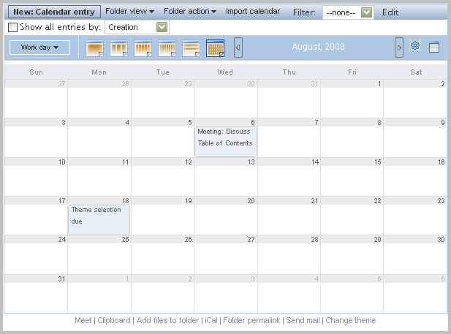Select August 1 day number
The width and height of the screenshot is (451, 334).
tap(379, 84)
